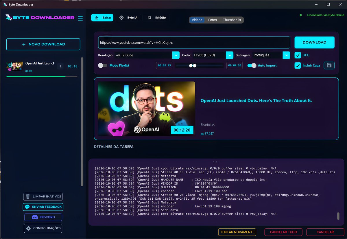Open Configurações settings

43,228
